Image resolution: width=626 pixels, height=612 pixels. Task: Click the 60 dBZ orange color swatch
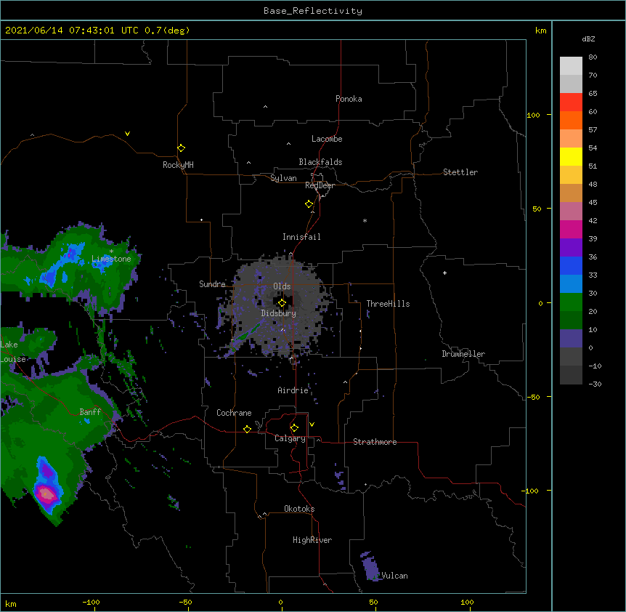click(x=571, y=120)
